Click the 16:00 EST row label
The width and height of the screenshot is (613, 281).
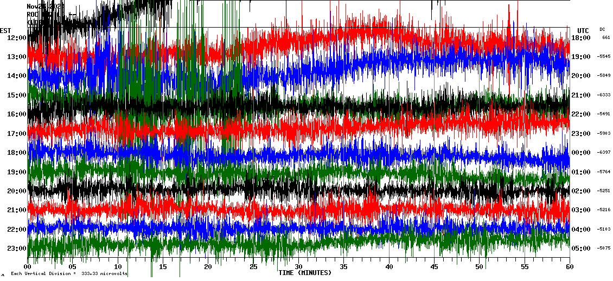tap(17, 114)
